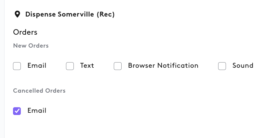Click the Sound label text
The height and width of the screenshot is (138, 277).
click(243, 65)
